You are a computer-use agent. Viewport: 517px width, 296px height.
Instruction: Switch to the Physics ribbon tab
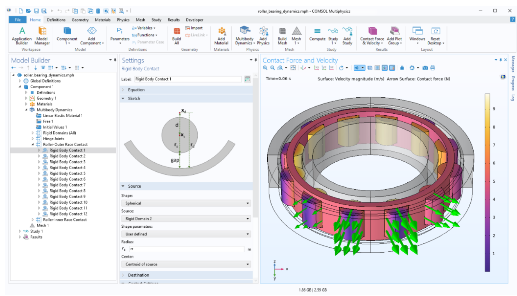pyautogui.click(x=123, y=20)
